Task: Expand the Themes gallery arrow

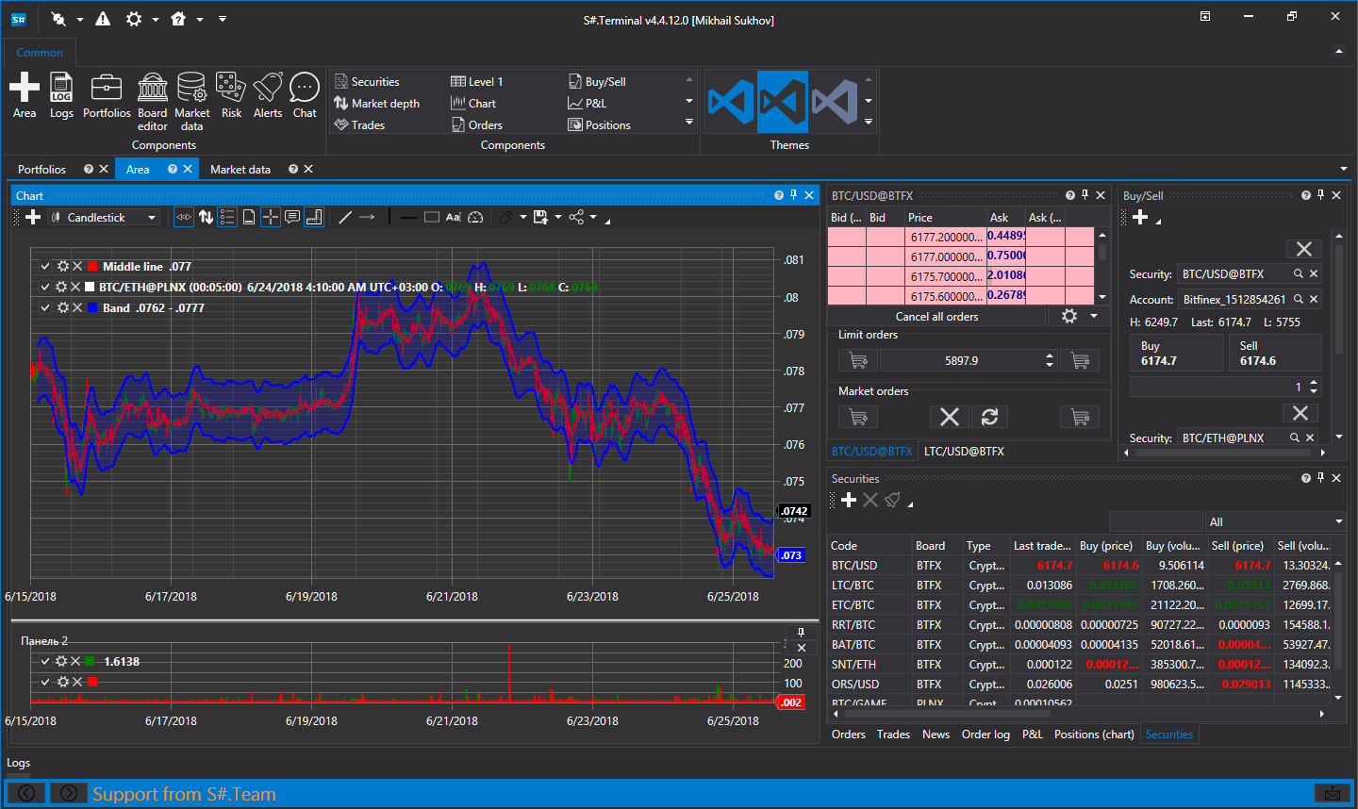Action: tap(869, 122)
